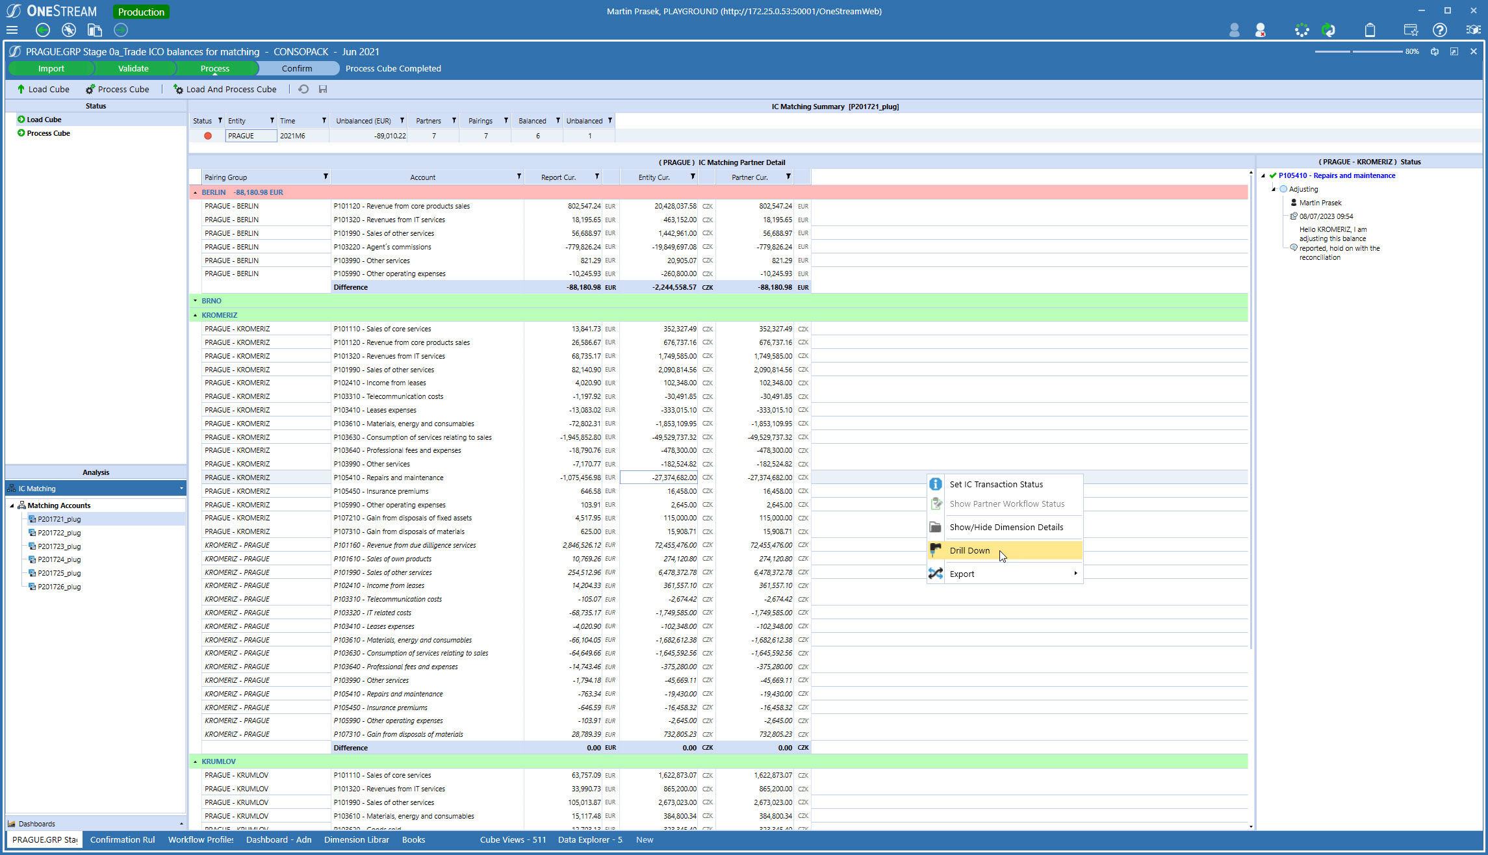Toggle filter on the Account column header
Screen dimensions: 1488x855
pos(519,177)
